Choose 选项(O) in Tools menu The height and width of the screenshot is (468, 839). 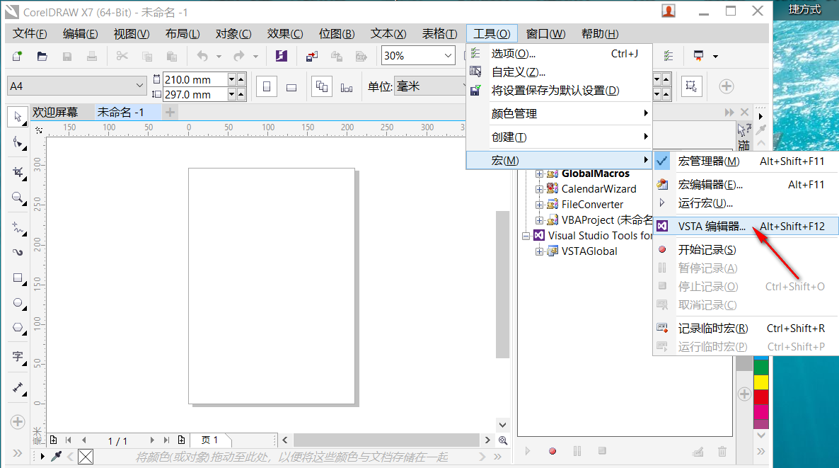tap(559, 54)
